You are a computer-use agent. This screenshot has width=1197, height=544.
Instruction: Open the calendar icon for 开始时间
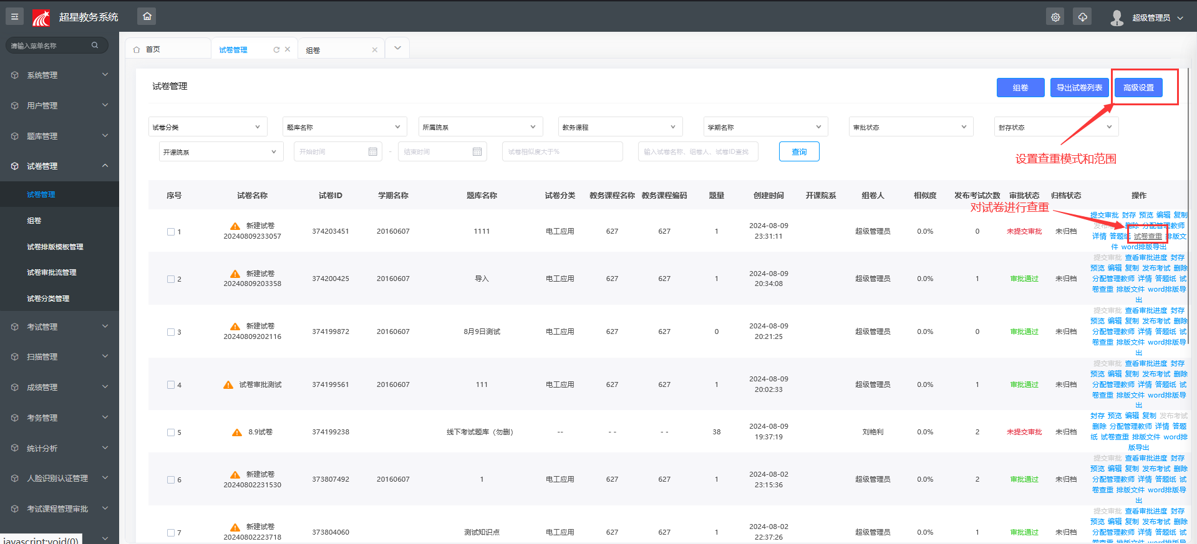click(x=373, y=151)
